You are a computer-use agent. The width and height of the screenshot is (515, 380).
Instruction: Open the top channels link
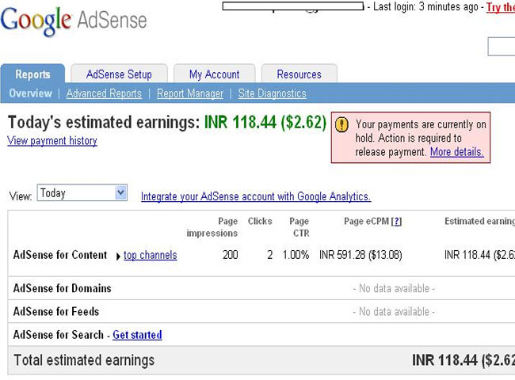(151, 255)
